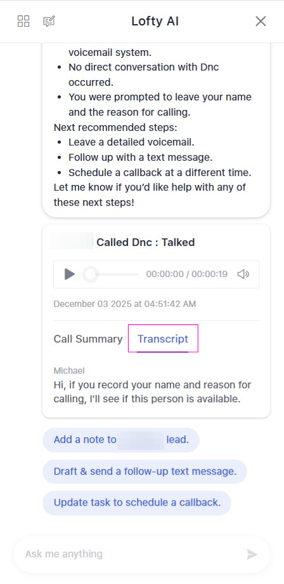Viewport: 284px width, 584px height.
Task: Choose the Add a note to lead suggestion
Action: [121, 440]
